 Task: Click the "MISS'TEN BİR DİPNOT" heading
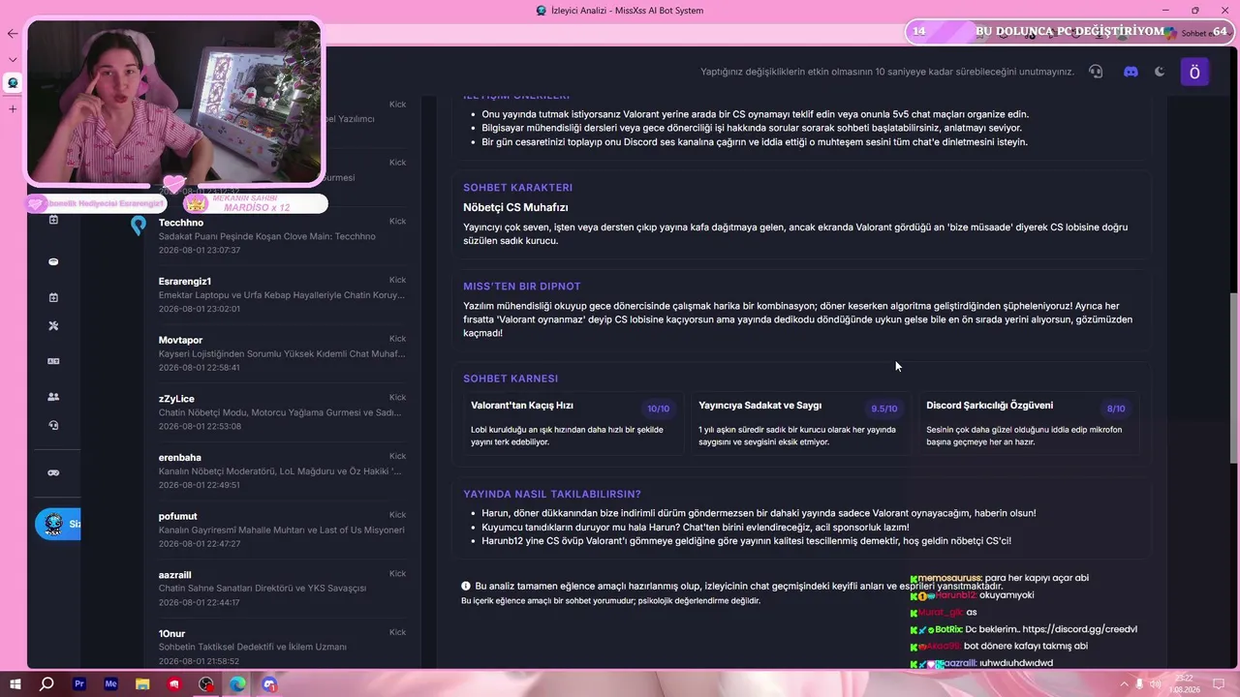(x=522, y=287)
